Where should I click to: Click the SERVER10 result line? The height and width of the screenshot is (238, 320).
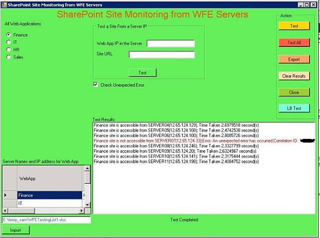click(x=176, y=156)
